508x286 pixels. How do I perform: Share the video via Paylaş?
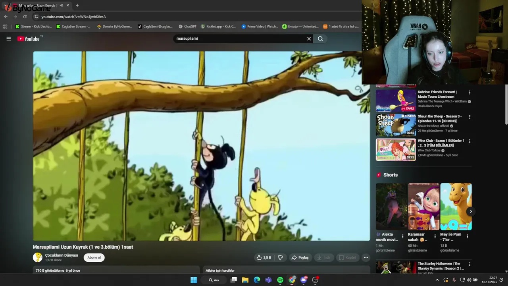click(x=300, y=257)
